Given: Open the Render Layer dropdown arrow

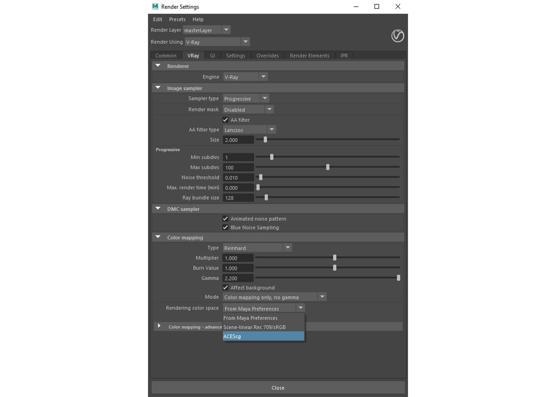Looking at the screenshot, I should click(226, 30).
